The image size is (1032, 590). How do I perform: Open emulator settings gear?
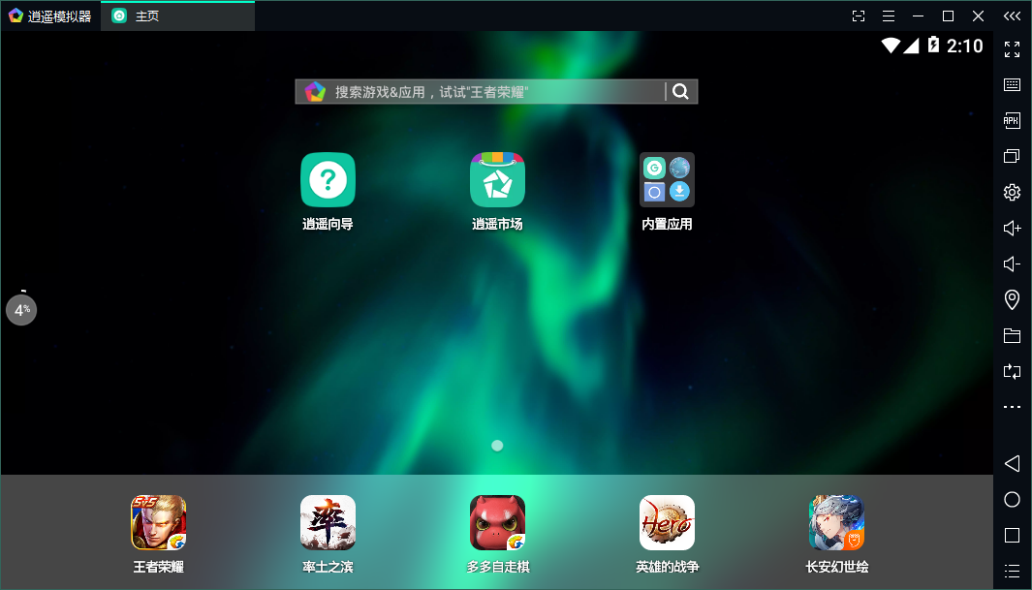tap(1012, 192)
